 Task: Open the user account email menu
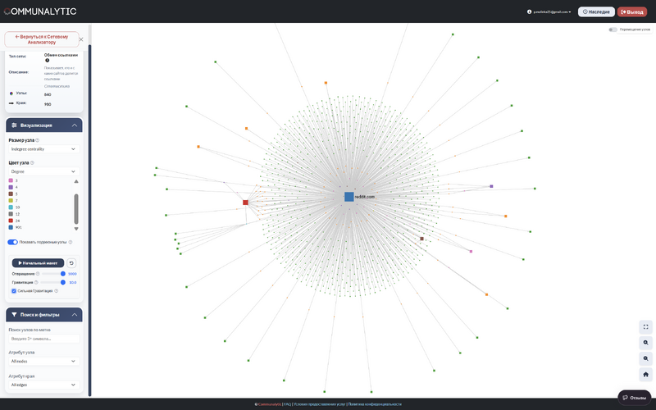tap(550, 12)
